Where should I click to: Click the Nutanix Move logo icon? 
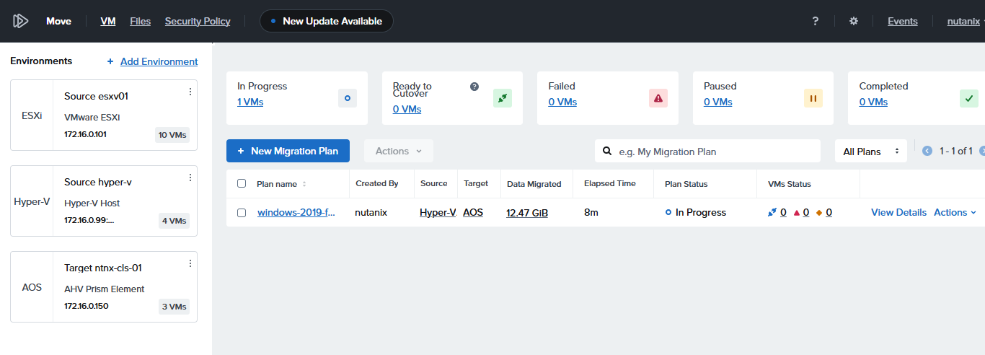20,21
